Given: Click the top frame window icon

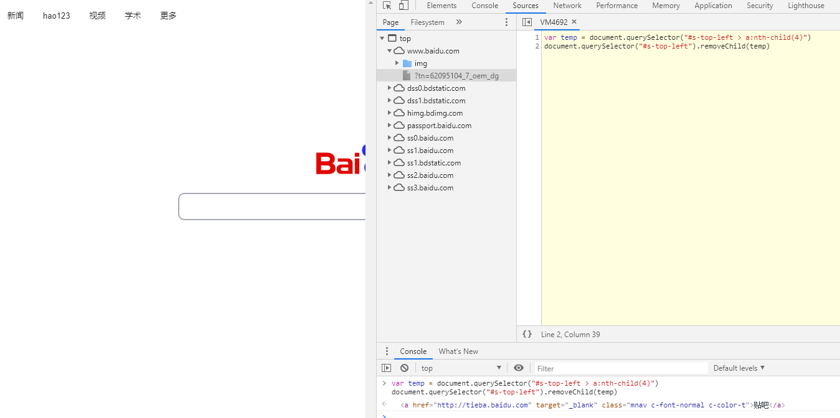Looking at the screenshot, I should pos(392,38).
